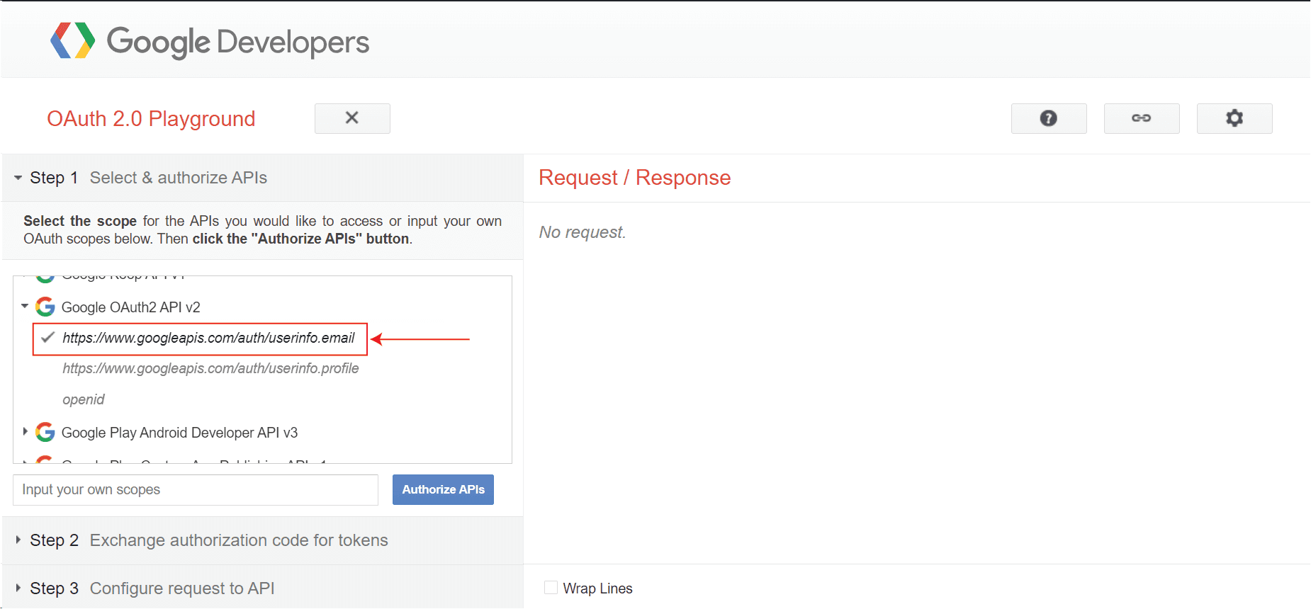Click the checkmark beside userinfo.email scope

coord(47,338)
